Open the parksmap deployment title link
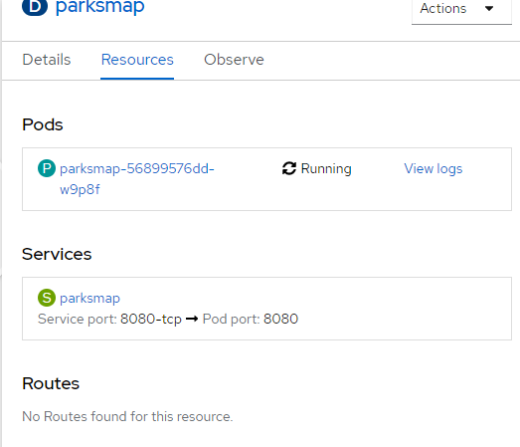This screenshot has width=520, height=447. 100,7
